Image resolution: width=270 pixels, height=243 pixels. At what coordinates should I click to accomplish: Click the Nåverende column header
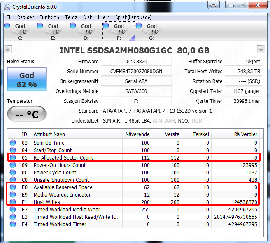[x=137, y=134]
